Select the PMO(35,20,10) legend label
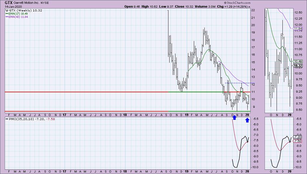Image resolution: width=307 pixels, height=174 pixels. click(x=22, y=119)
